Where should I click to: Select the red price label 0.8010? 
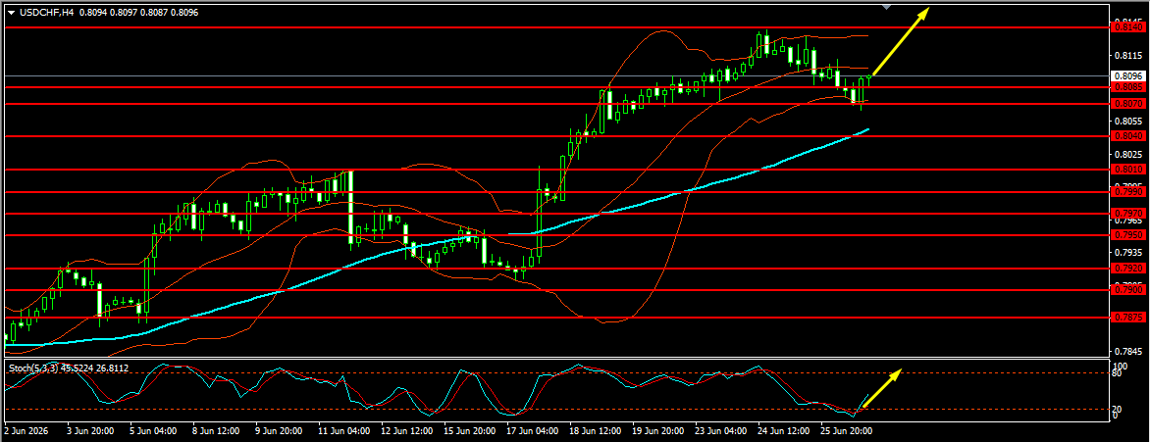1127,170
